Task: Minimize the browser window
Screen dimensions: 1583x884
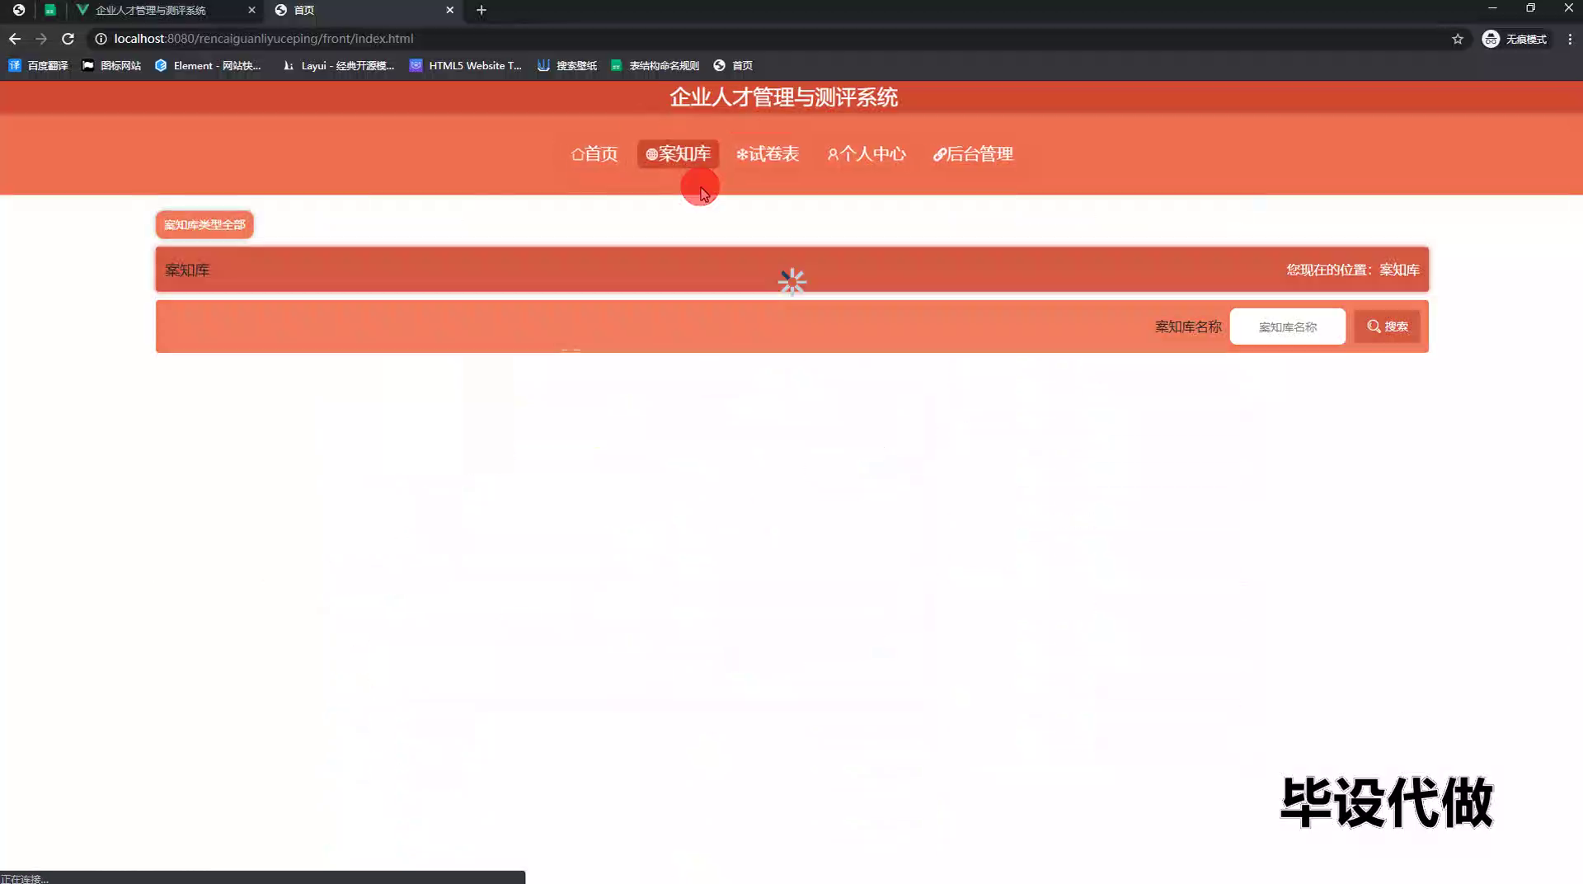Action: [x=1492, y=8]
